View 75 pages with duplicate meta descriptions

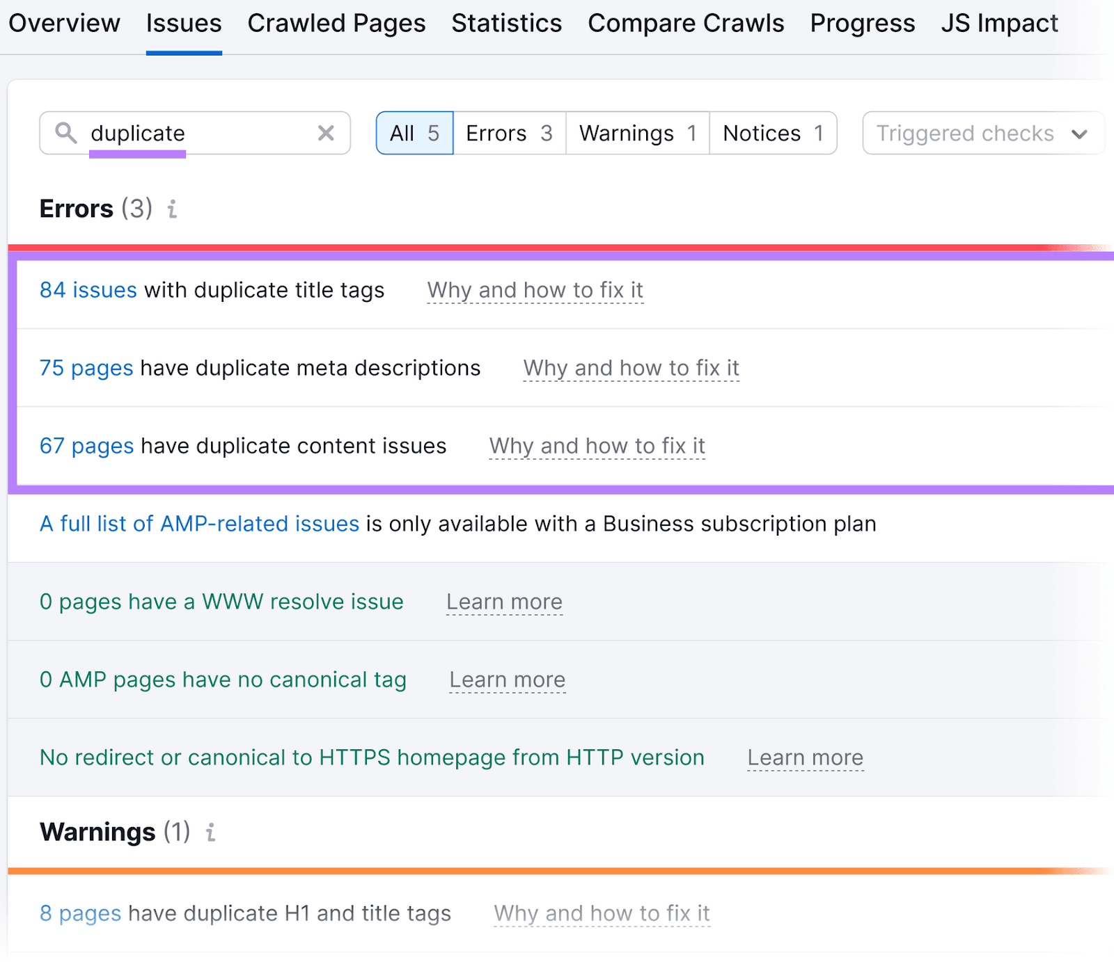(x=86, y=368)
